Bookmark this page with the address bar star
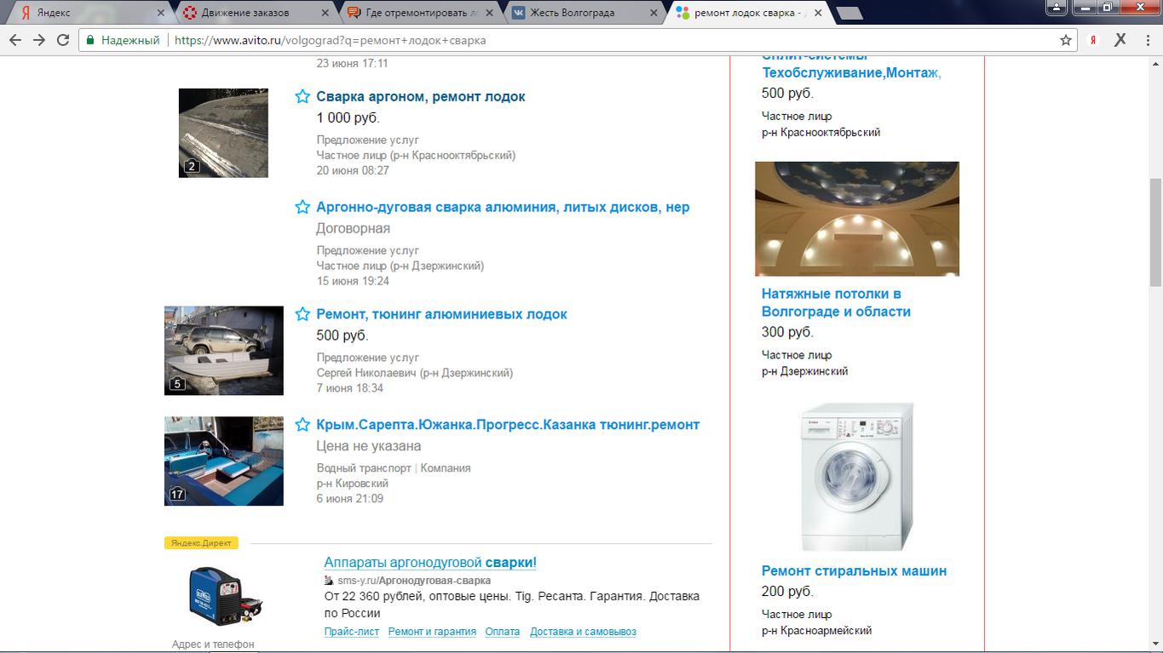 pos(1066,40)
